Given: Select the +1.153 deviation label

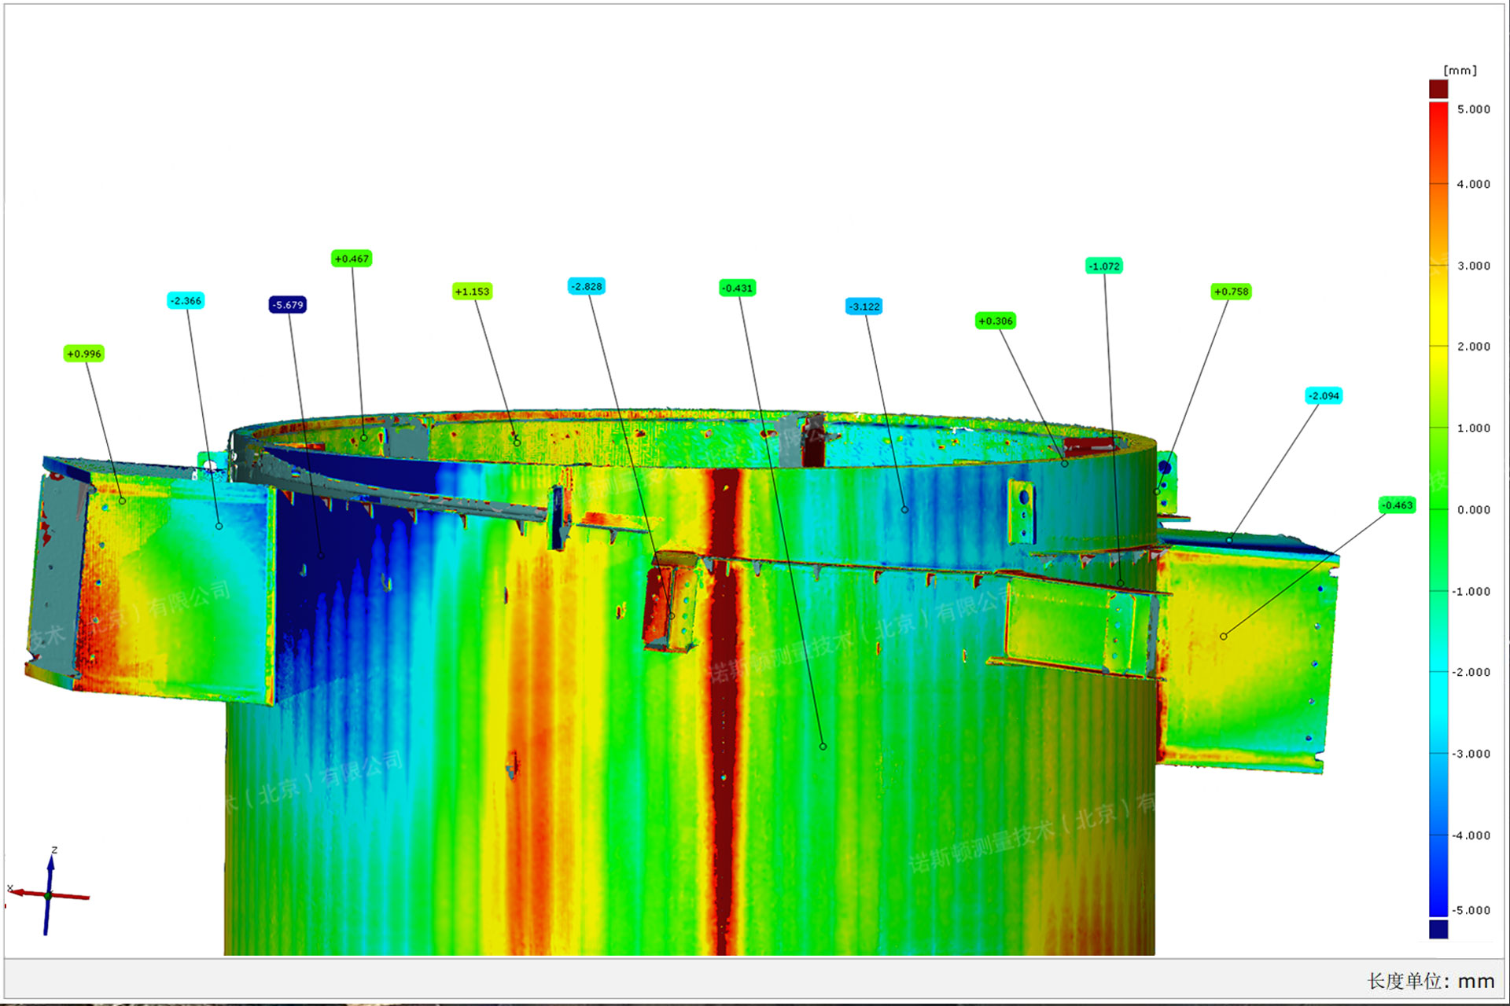Looking at the screenshot, I should pyautogui.click(x=472, y=292).
